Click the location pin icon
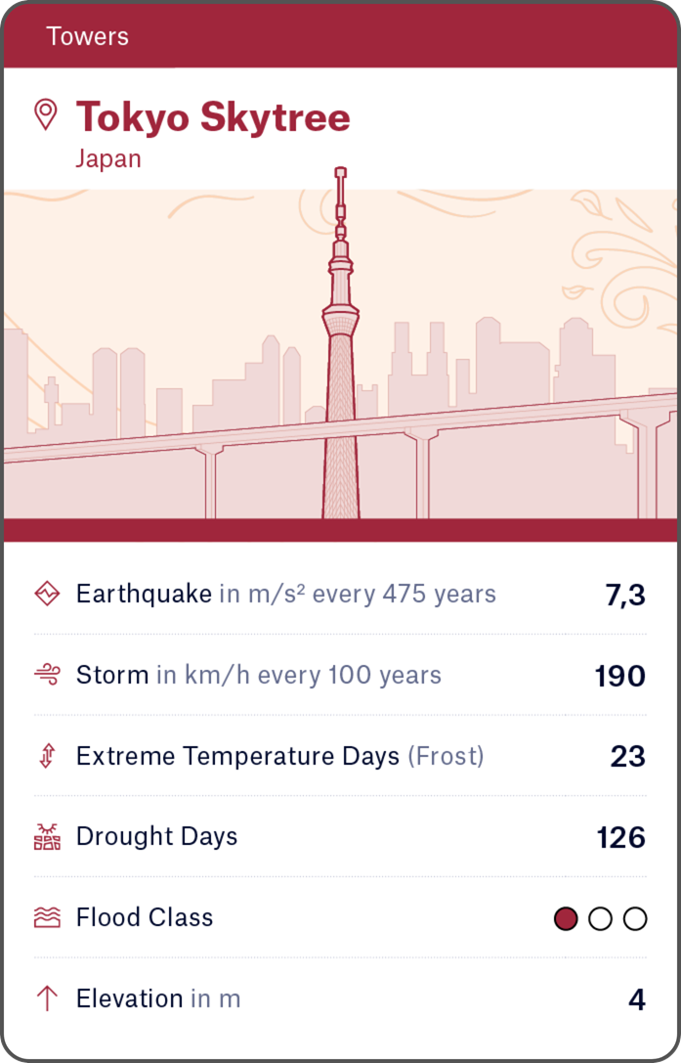 (x=45, y=114)
